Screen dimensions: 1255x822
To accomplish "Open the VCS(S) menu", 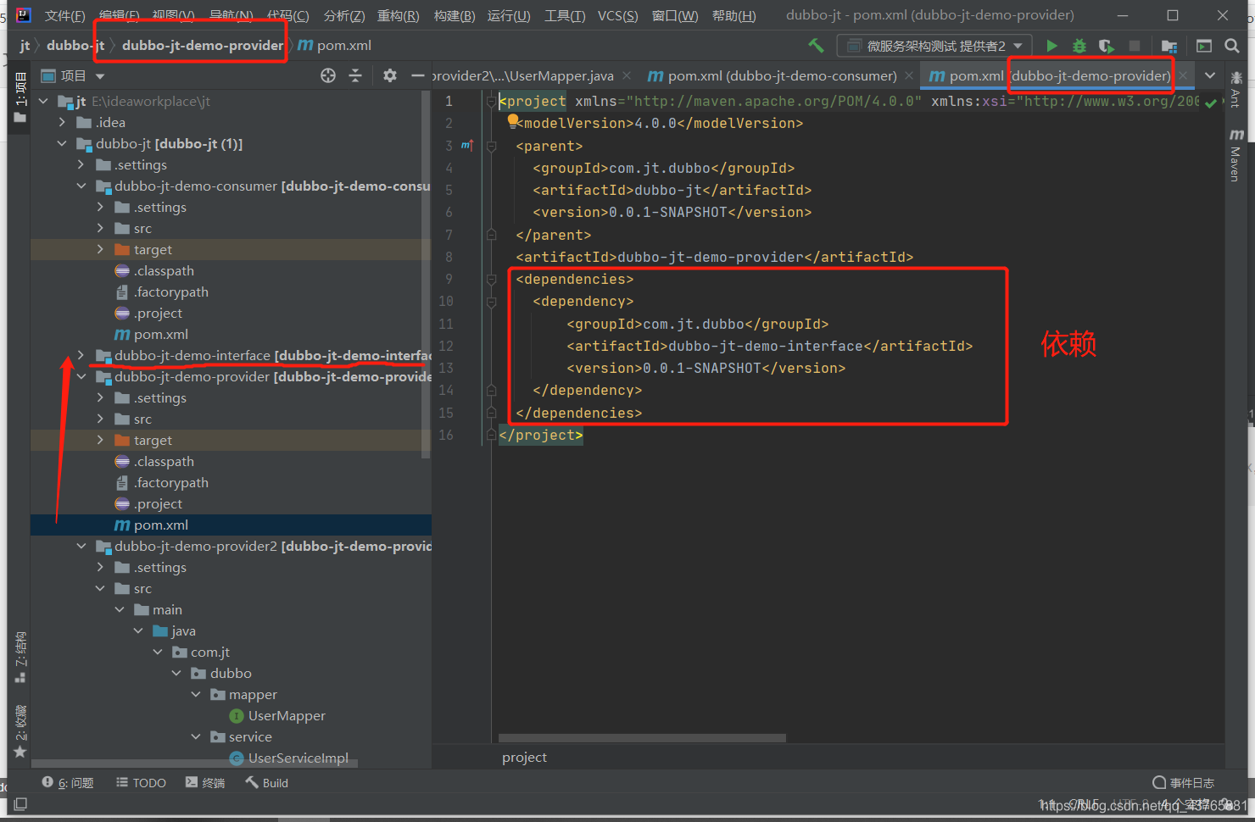I will click(617, 16).
